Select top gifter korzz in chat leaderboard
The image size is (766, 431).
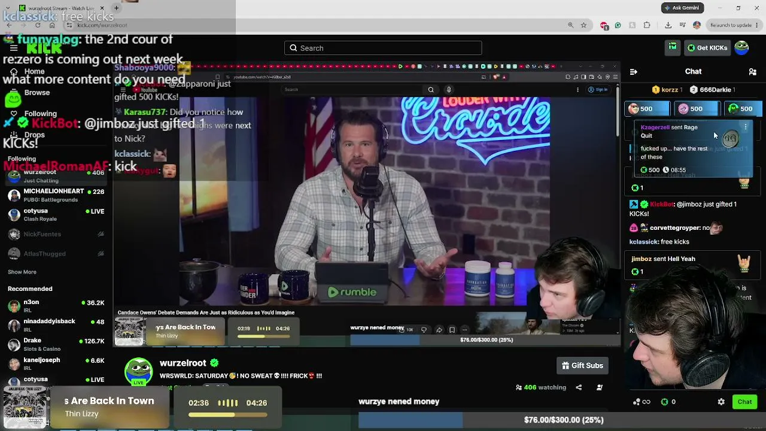668,90
